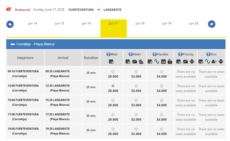Click the Web+ fare info icon

(x=131, y=54)
